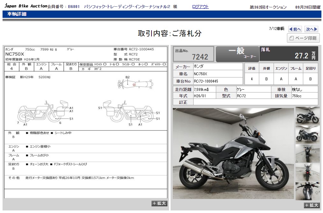The width and height of the screenshot is (323, 213).
Task: Click the 一般コーナー banner
Action: [x=237, y=54]
